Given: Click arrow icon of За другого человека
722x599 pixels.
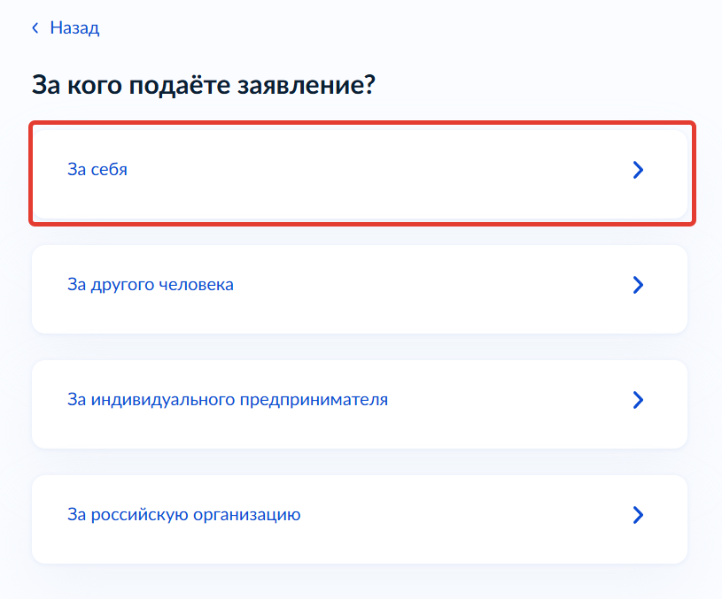Looking at the screenshot, I should [638, 285].
